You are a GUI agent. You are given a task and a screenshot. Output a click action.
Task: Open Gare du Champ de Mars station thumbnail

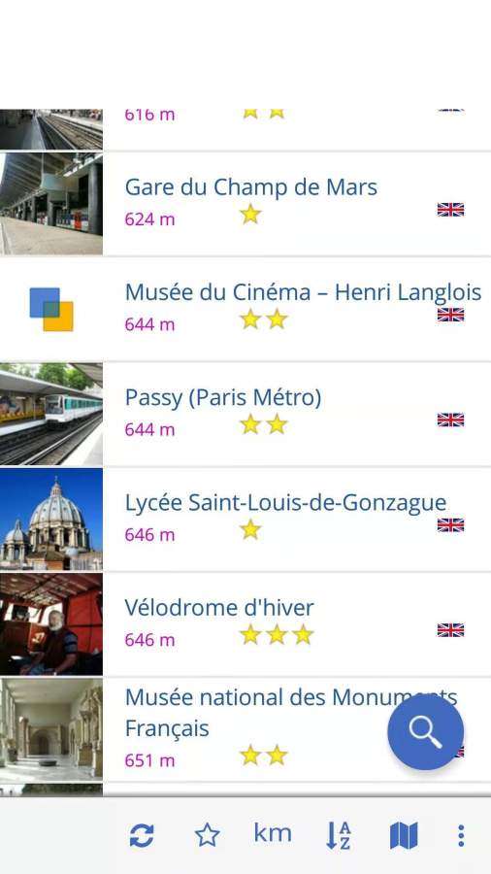point(51,204)
